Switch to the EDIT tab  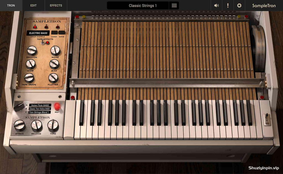pos(33,6)
